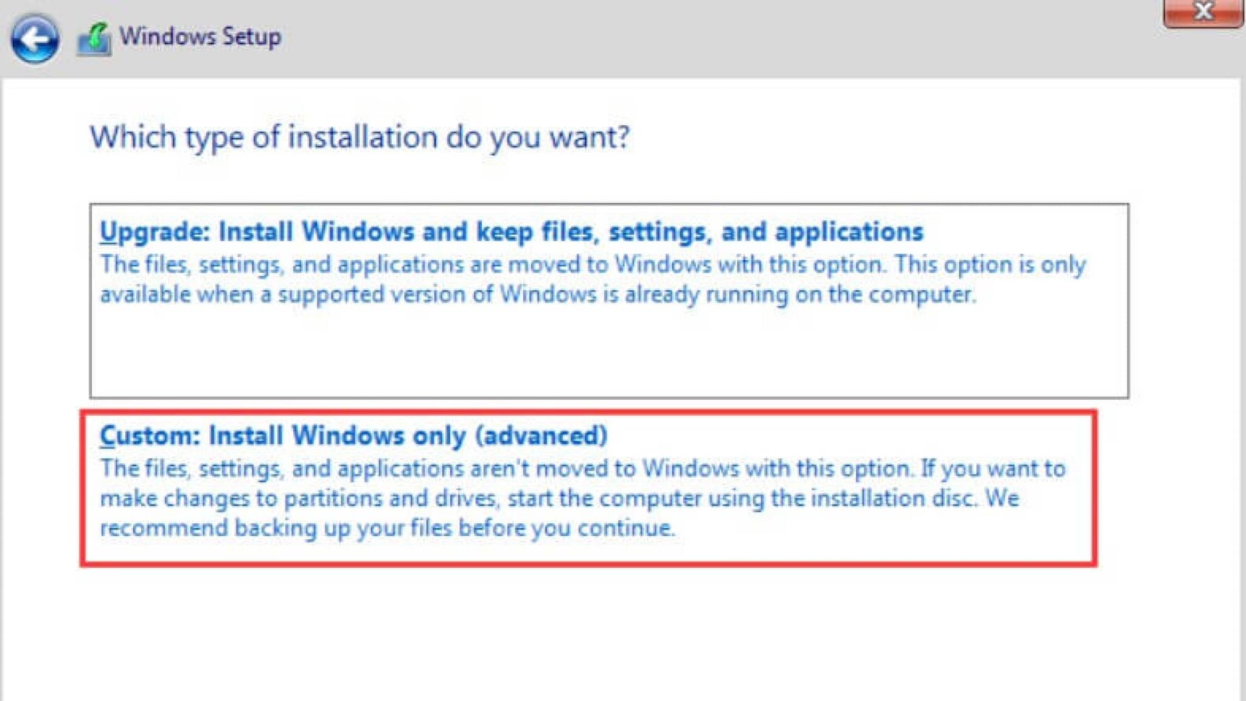Click the underlined "Upgrade:" label

click(155, 232)
